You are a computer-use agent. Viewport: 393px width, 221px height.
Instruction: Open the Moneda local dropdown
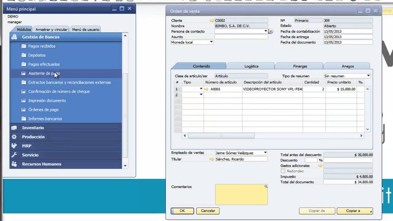click(211, 42)
